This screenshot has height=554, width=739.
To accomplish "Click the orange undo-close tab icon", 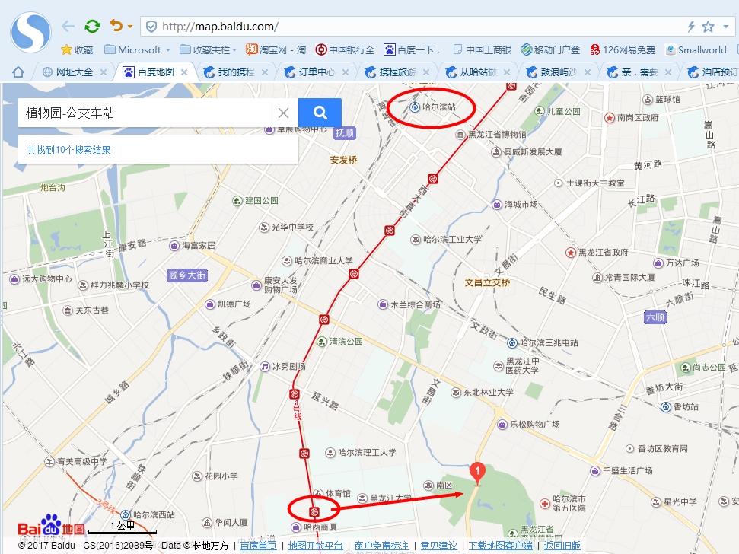I will [116, 25].
